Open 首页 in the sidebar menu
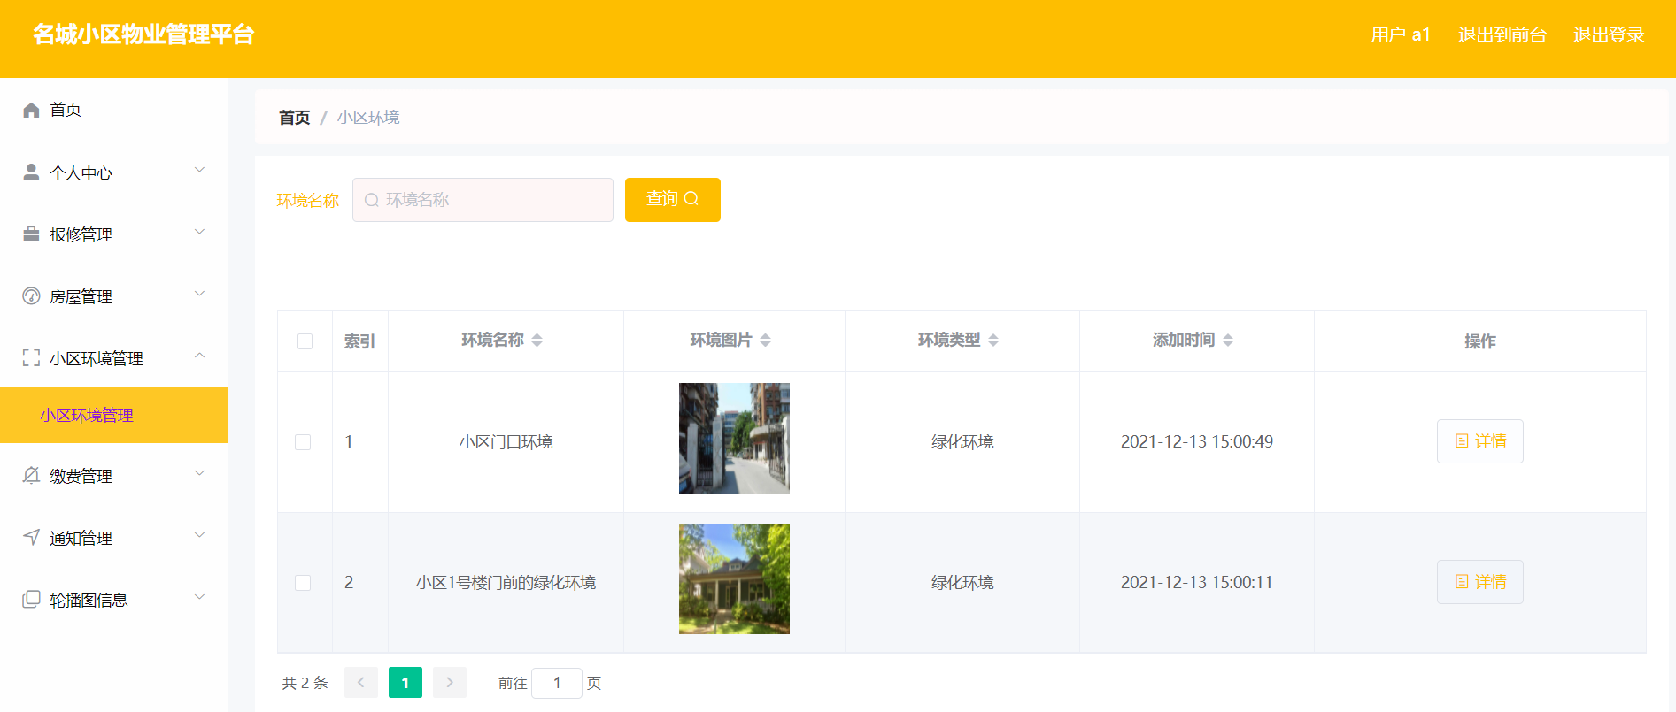Screen dimensions: 1676x712 114,110
